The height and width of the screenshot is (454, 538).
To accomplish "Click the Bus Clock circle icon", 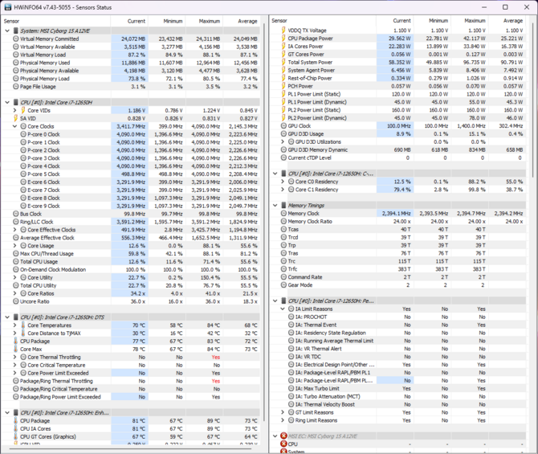I will [16, 214].
